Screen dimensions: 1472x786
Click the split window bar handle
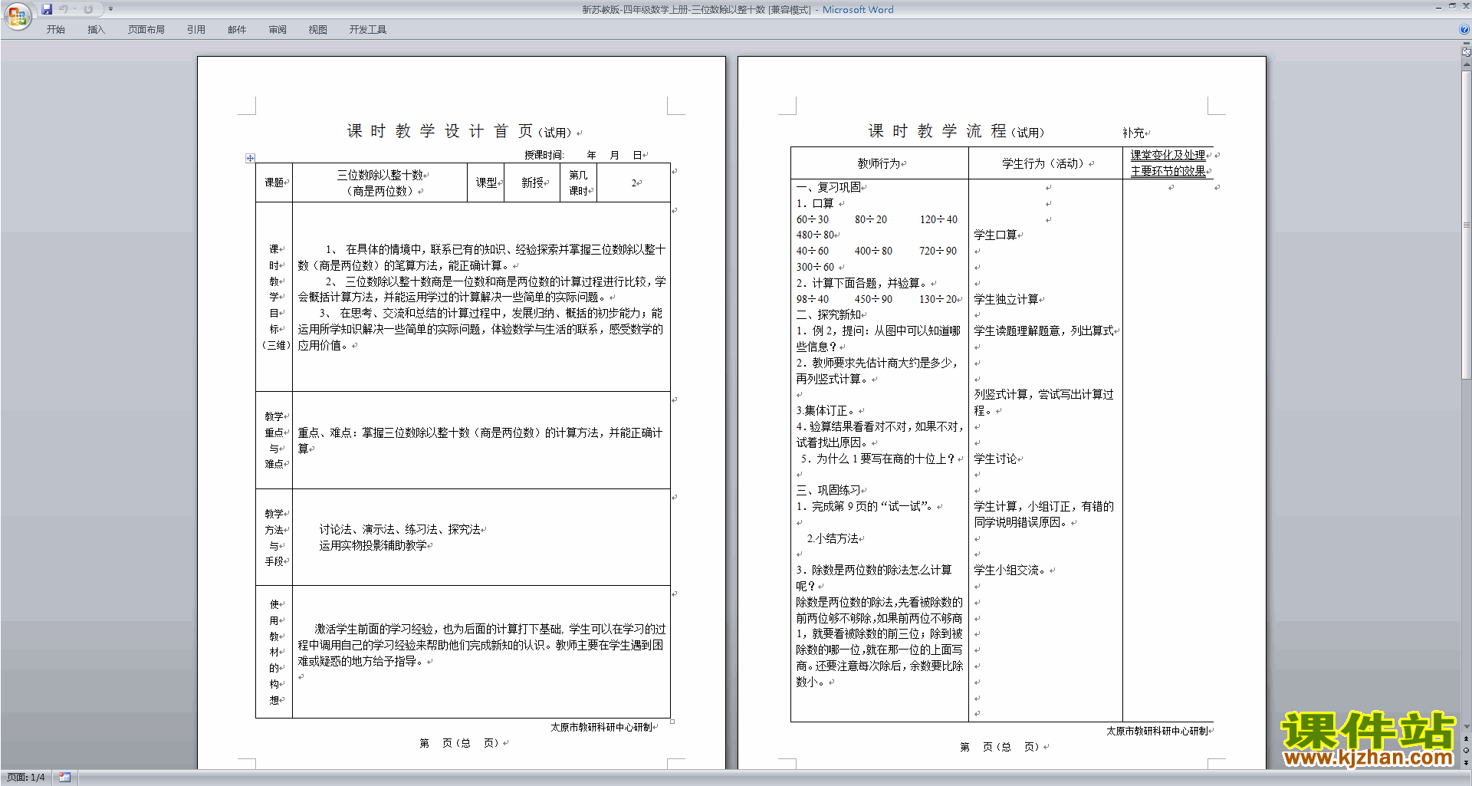click(x=1466, y=44)
